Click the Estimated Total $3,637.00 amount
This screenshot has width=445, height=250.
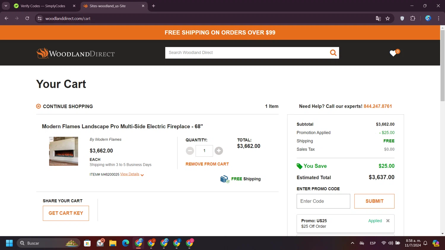(x=382, y=177)
